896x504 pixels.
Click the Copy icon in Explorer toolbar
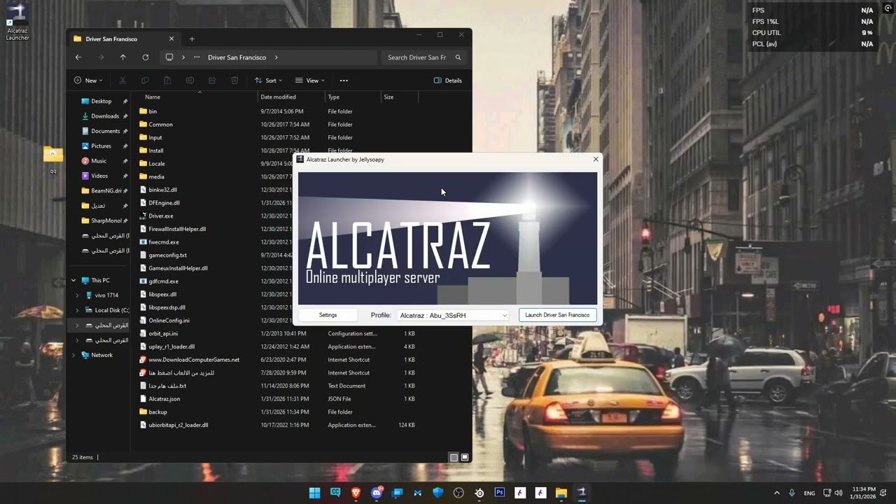tap(145, 80)
